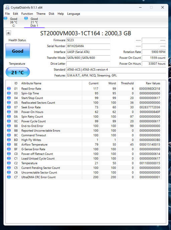Click the status orb for Reallocated Sectors Count

(x=9, y=103)
